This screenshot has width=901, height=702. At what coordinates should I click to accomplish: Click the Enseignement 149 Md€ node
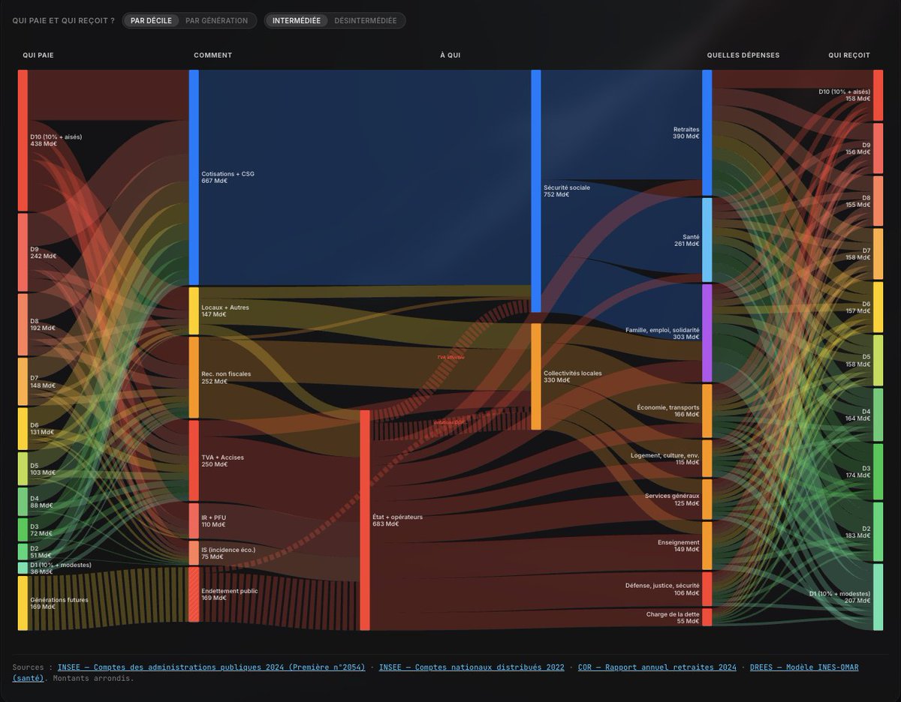(707, 545)
